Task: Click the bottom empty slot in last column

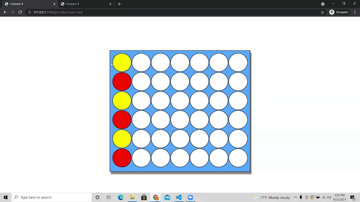Action: [x=238, y=158]
